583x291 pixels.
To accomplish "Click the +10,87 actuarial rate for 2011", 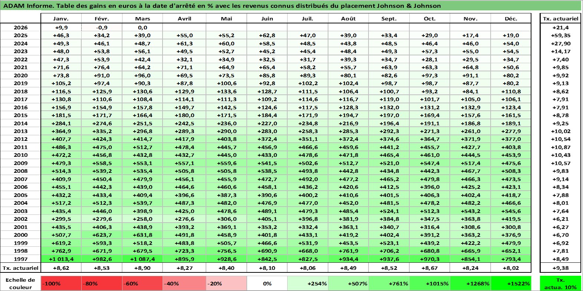I will [x=561, y=147].
